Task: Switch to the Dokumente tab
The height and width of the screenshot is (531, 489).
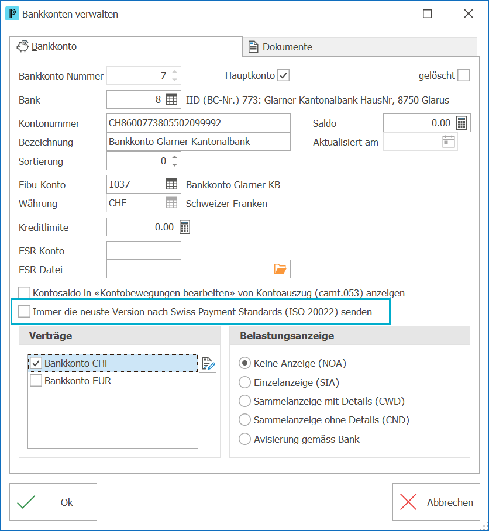Action: (360, 47)
